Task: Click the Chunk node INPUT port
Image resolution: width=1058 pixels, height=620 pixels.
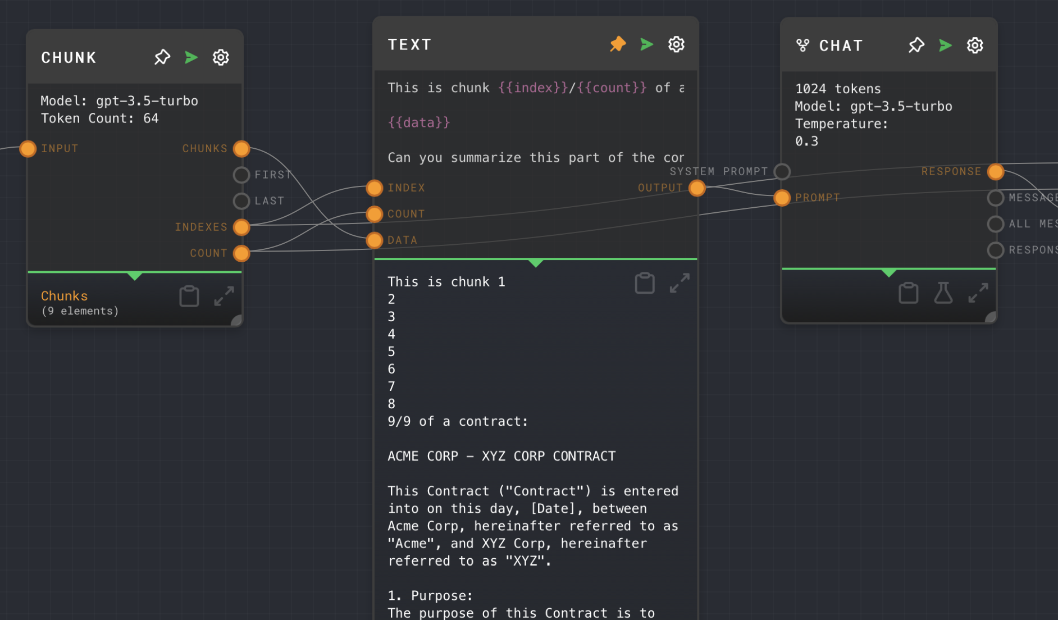Action: (x=28, y=149)
